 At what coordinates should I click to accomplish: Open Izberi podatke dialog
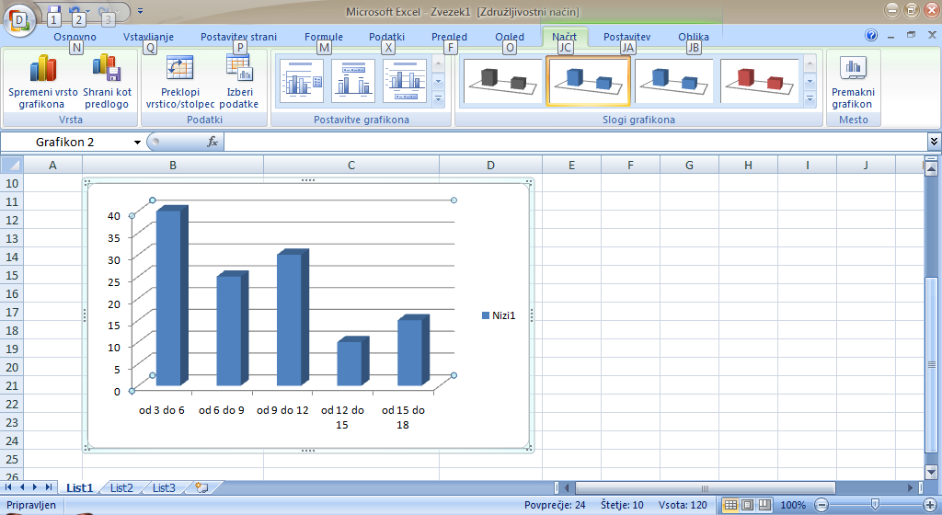pos(238,70)
